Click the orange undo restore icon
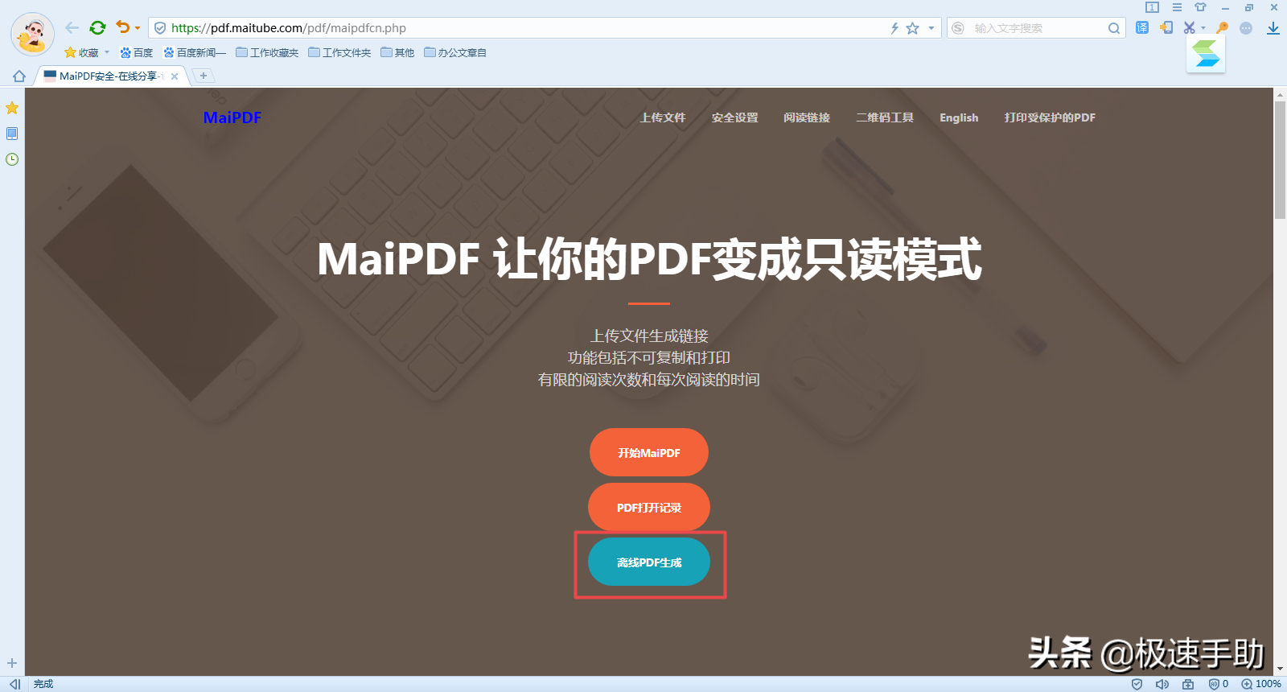1287x692 pixels. [x=122, y=27]
